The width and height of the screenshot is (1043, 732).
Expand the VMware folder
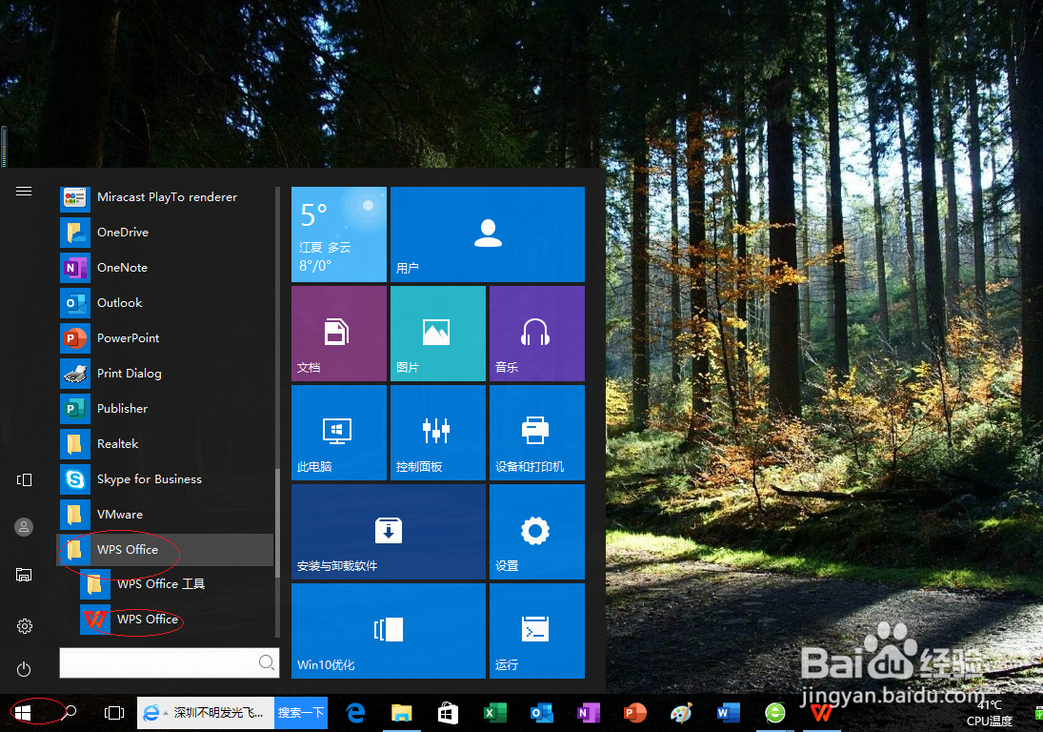tap(167, 515)
